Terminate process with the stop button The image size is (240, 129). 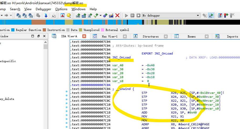(x=138, y=15)
